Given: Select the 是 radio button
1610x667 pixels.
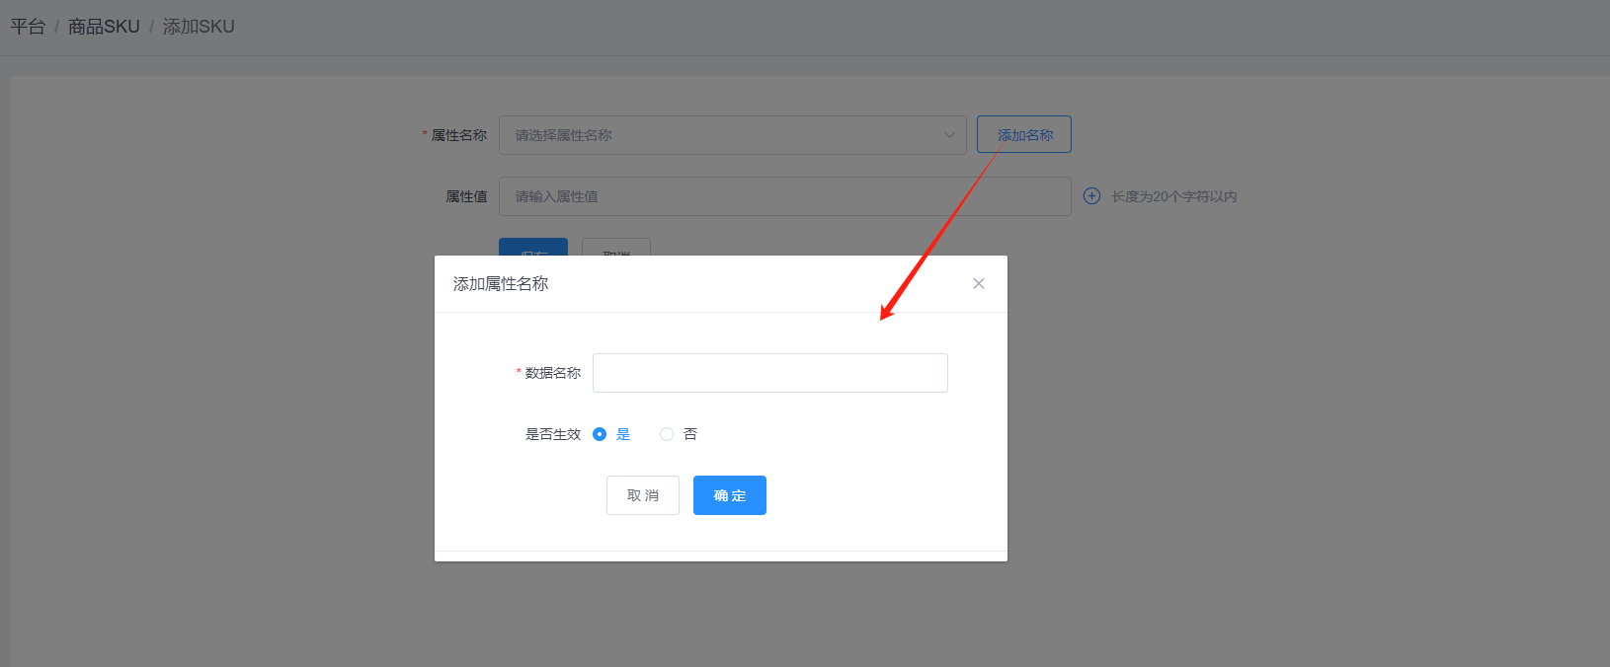Looking at the screenshot, I should [600, 434].
